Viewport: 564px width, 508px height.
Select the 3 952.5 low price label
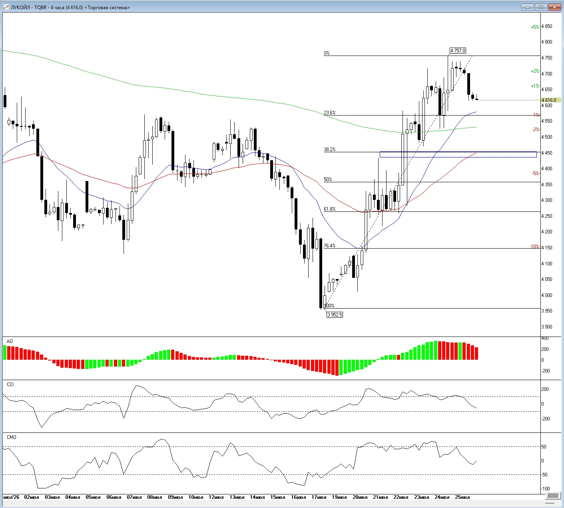coord(335,315)
